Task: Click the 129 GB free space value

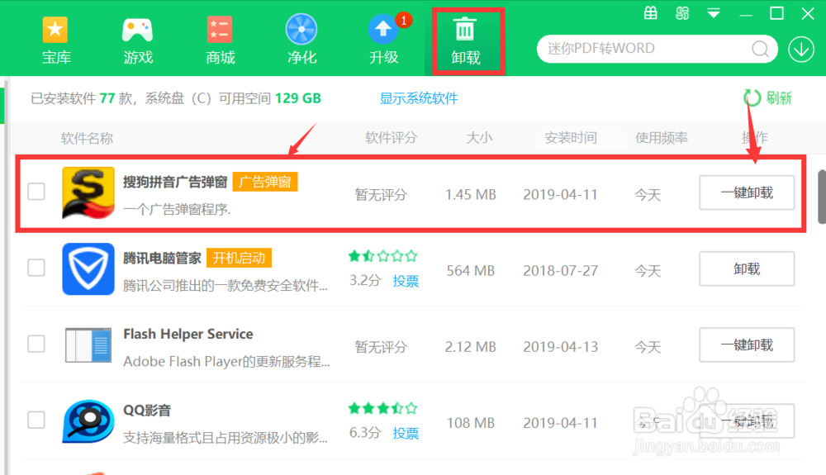Action: click(297, 98)
